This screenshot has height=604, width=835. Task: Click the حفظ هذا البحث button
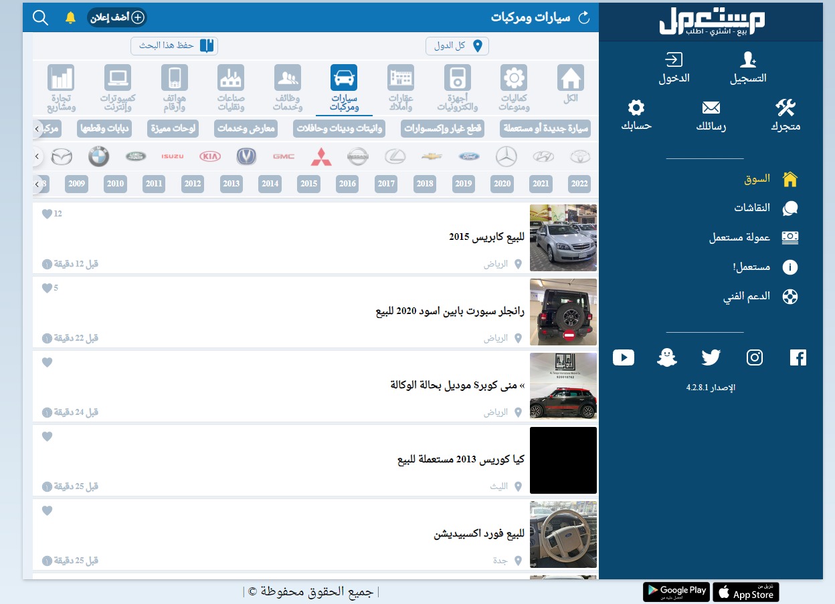[174, 45]
